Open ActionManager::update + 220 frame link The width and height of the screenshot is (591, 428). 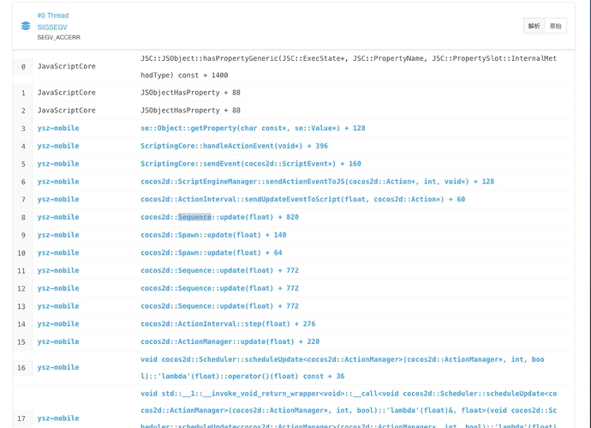tap(230, 341)
